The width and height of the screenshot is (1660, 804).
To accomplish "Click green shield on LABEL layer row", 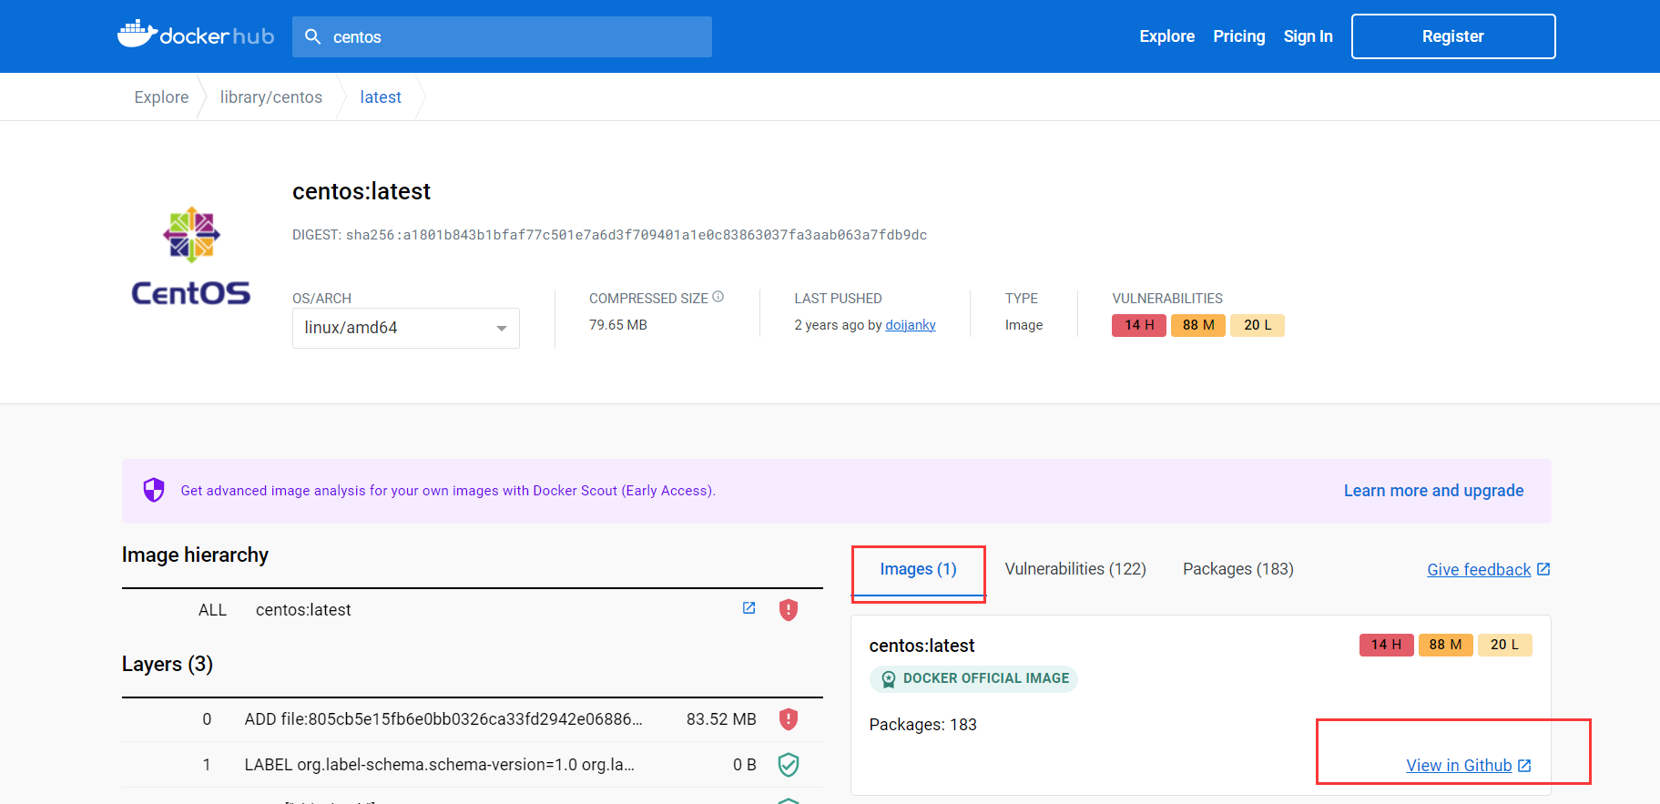I will [789, 765].
